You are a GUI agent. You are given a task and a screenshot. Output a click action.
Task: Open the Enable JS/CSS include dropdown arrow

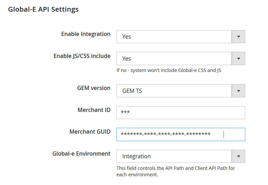click(x=238, y=58)
